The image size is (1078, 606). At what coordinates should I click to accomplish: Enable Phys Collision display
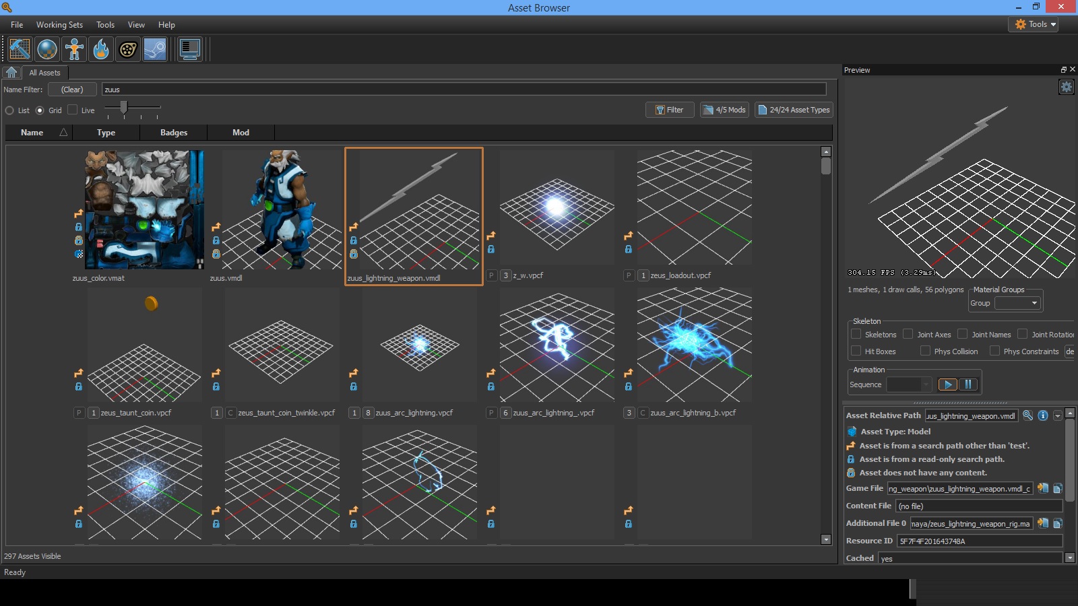pos(925,351)
